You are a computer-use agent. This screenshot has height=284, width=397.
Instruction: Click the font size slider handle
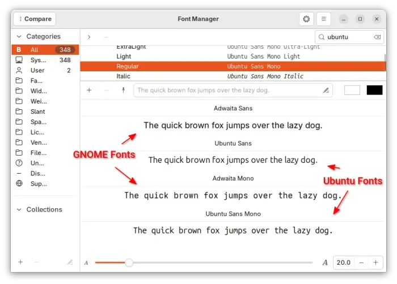(129, 263)
